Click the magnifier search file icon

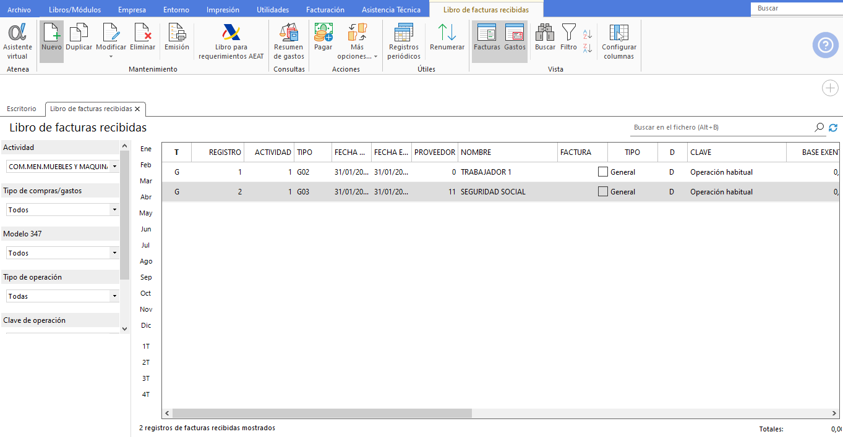pos(819,127)
